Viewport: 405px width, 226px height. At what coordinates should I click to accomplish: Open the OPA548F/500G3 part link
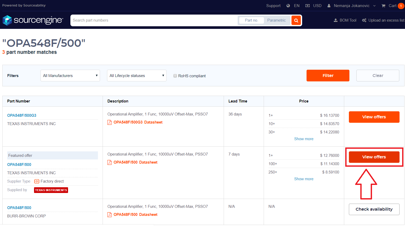coord(22,115)
